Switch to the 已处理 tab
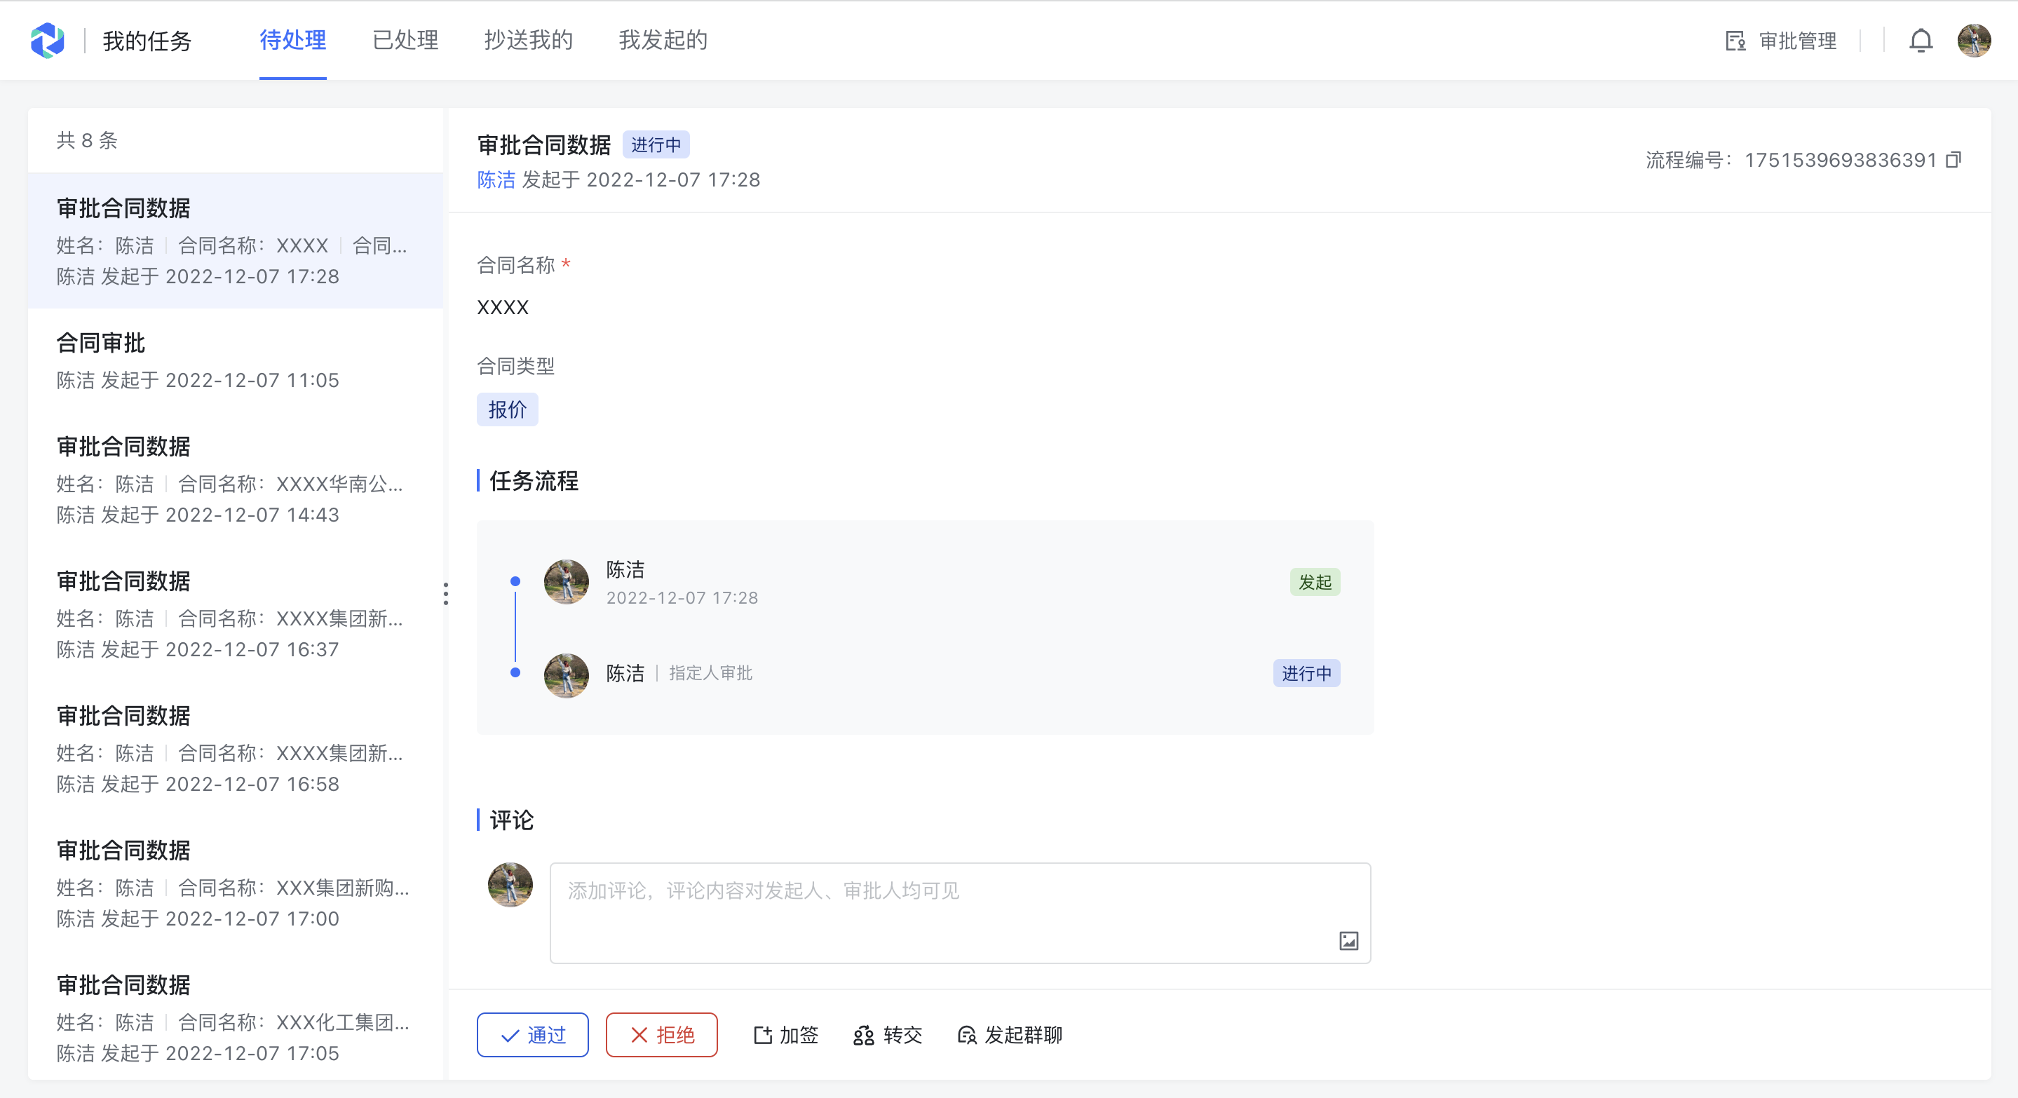The width and height of the screenshot is (2018, 1098). point(405,41)
